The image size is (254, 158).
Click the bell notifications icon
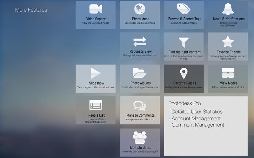point(228,9)
